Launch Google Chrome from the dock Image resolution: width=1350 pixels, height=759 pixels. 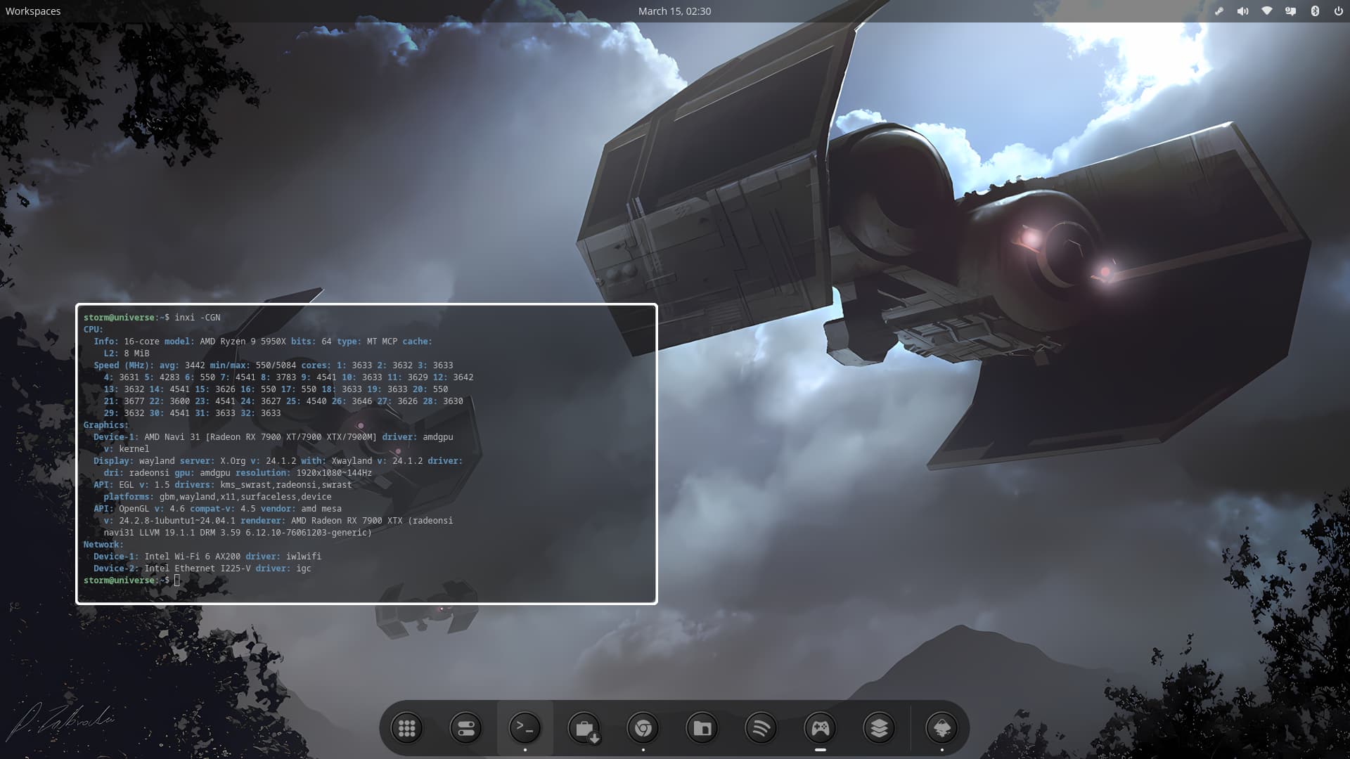643,729
